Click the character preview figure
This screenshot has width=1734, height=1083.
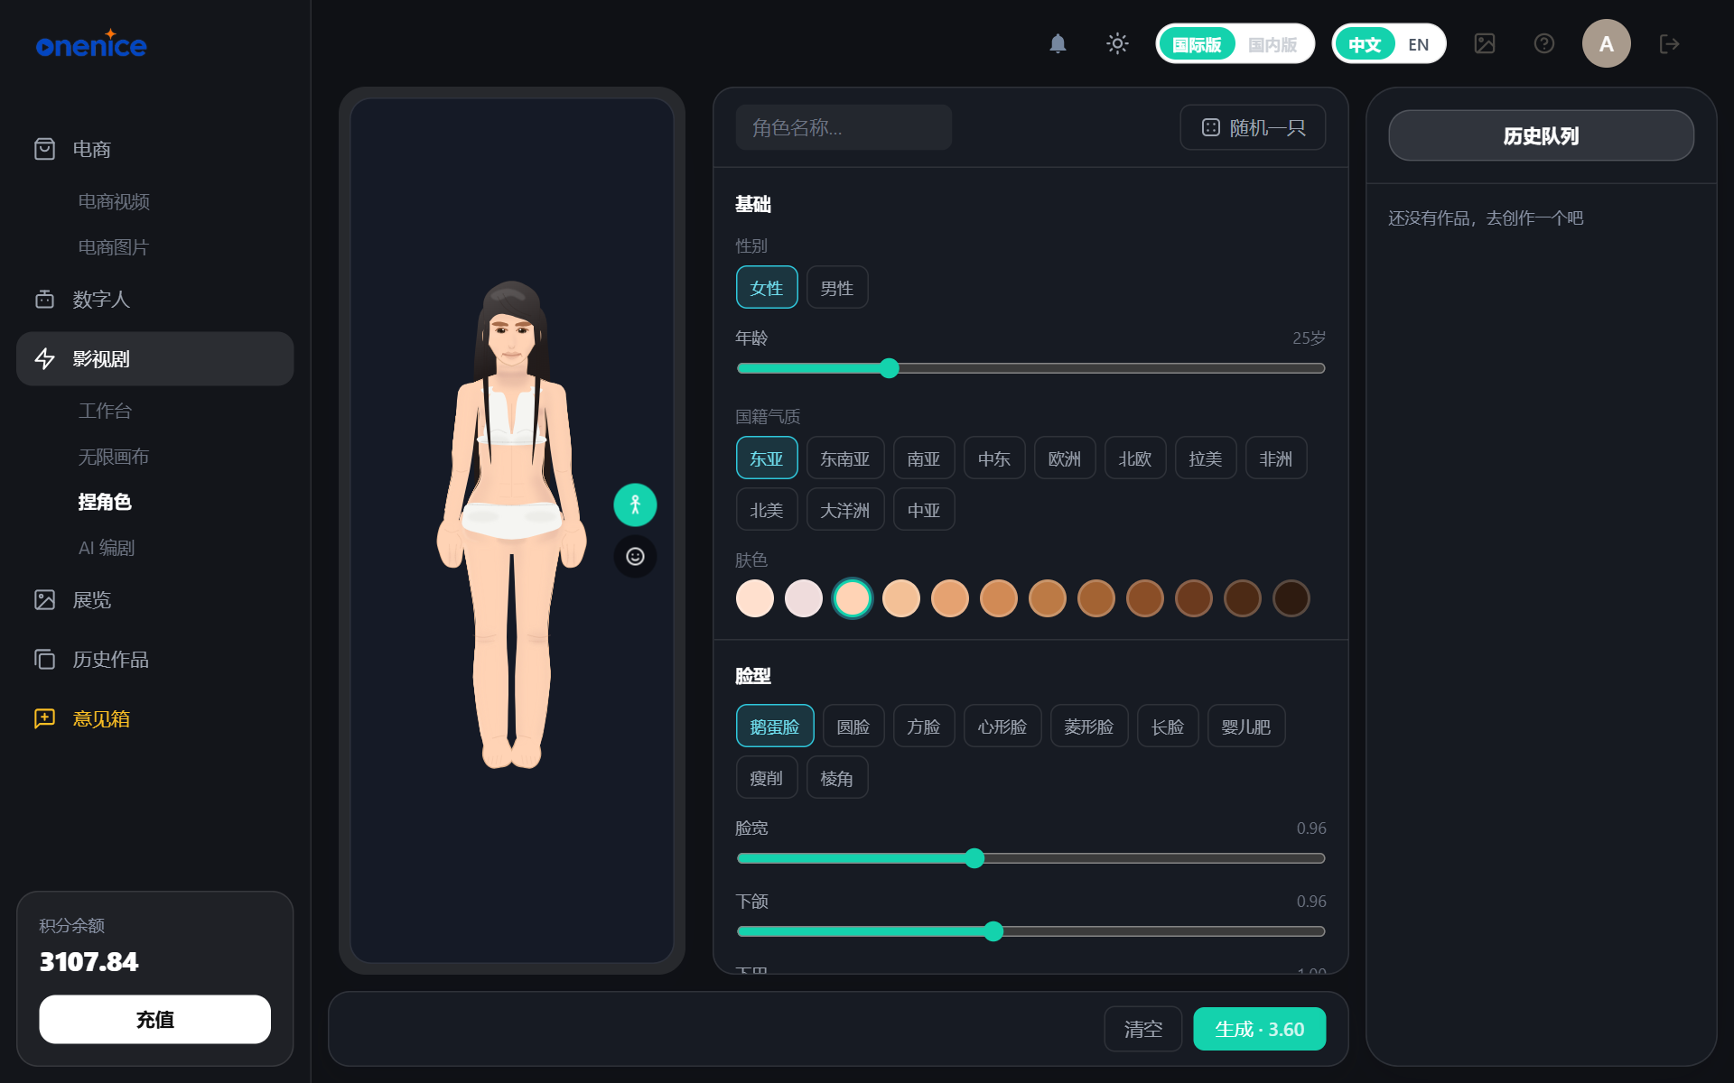pyautogui.click(x=512, y=524)
